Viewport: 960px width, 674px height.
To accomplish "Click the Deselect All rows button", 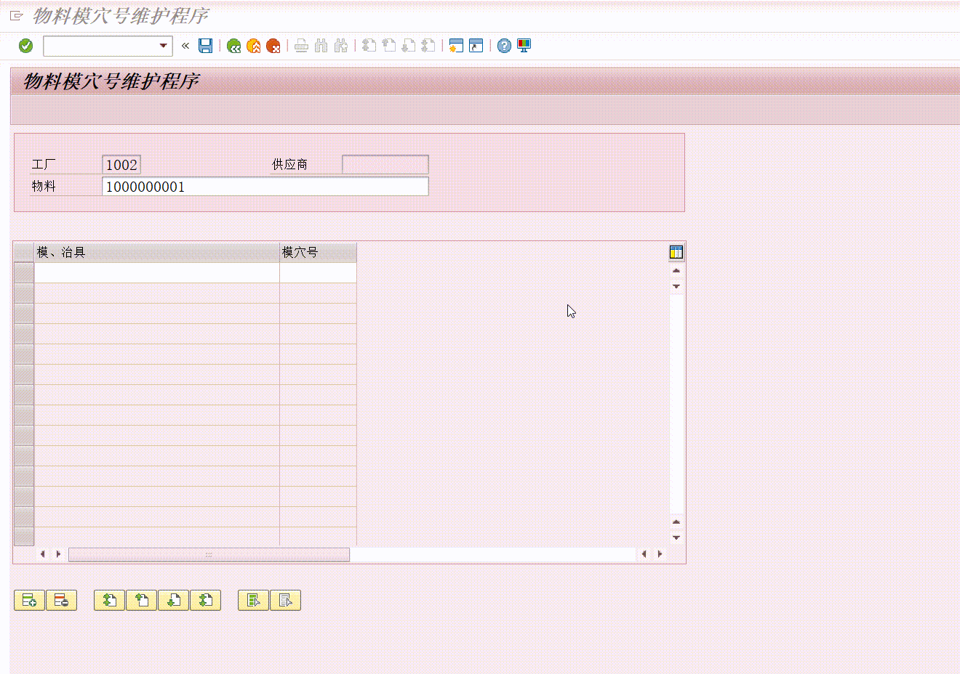I will (x=285, y=601).
